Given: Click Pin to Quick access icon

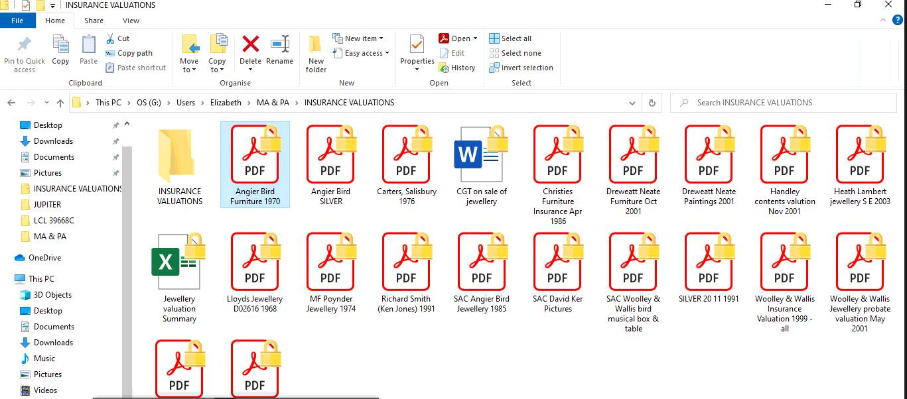Looking at the screenshot, I should coord(25,44).
